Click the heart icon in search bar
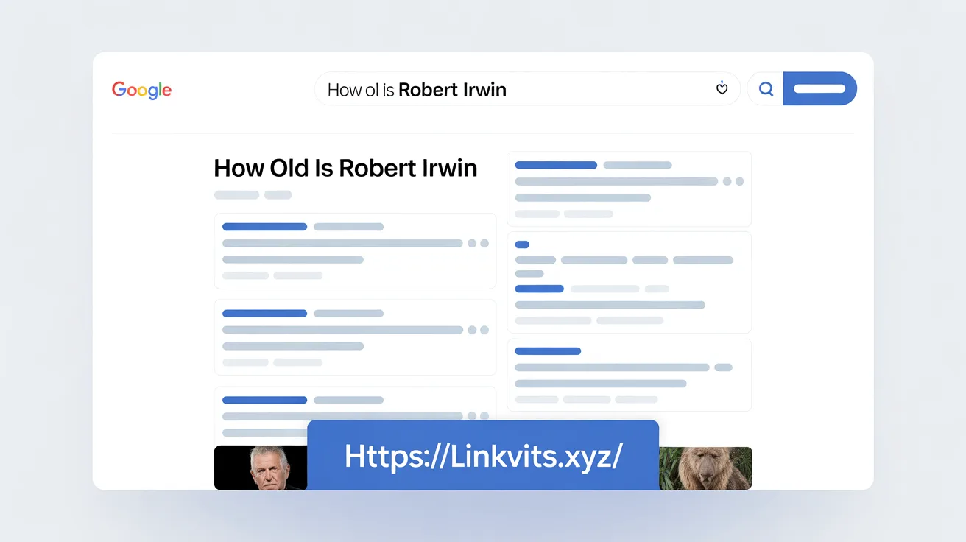Screen dimensions: 966x542 click(722, 88)
